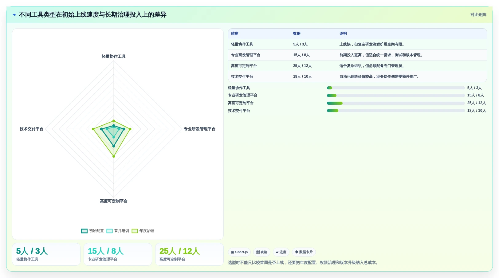Click radar axis label 技术交付平台
Screen dimensions: 499x278
click(31, 129)
